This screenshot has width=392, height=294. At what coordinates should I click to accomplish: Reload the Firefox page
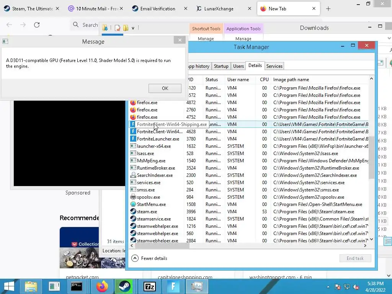(37, 25)
